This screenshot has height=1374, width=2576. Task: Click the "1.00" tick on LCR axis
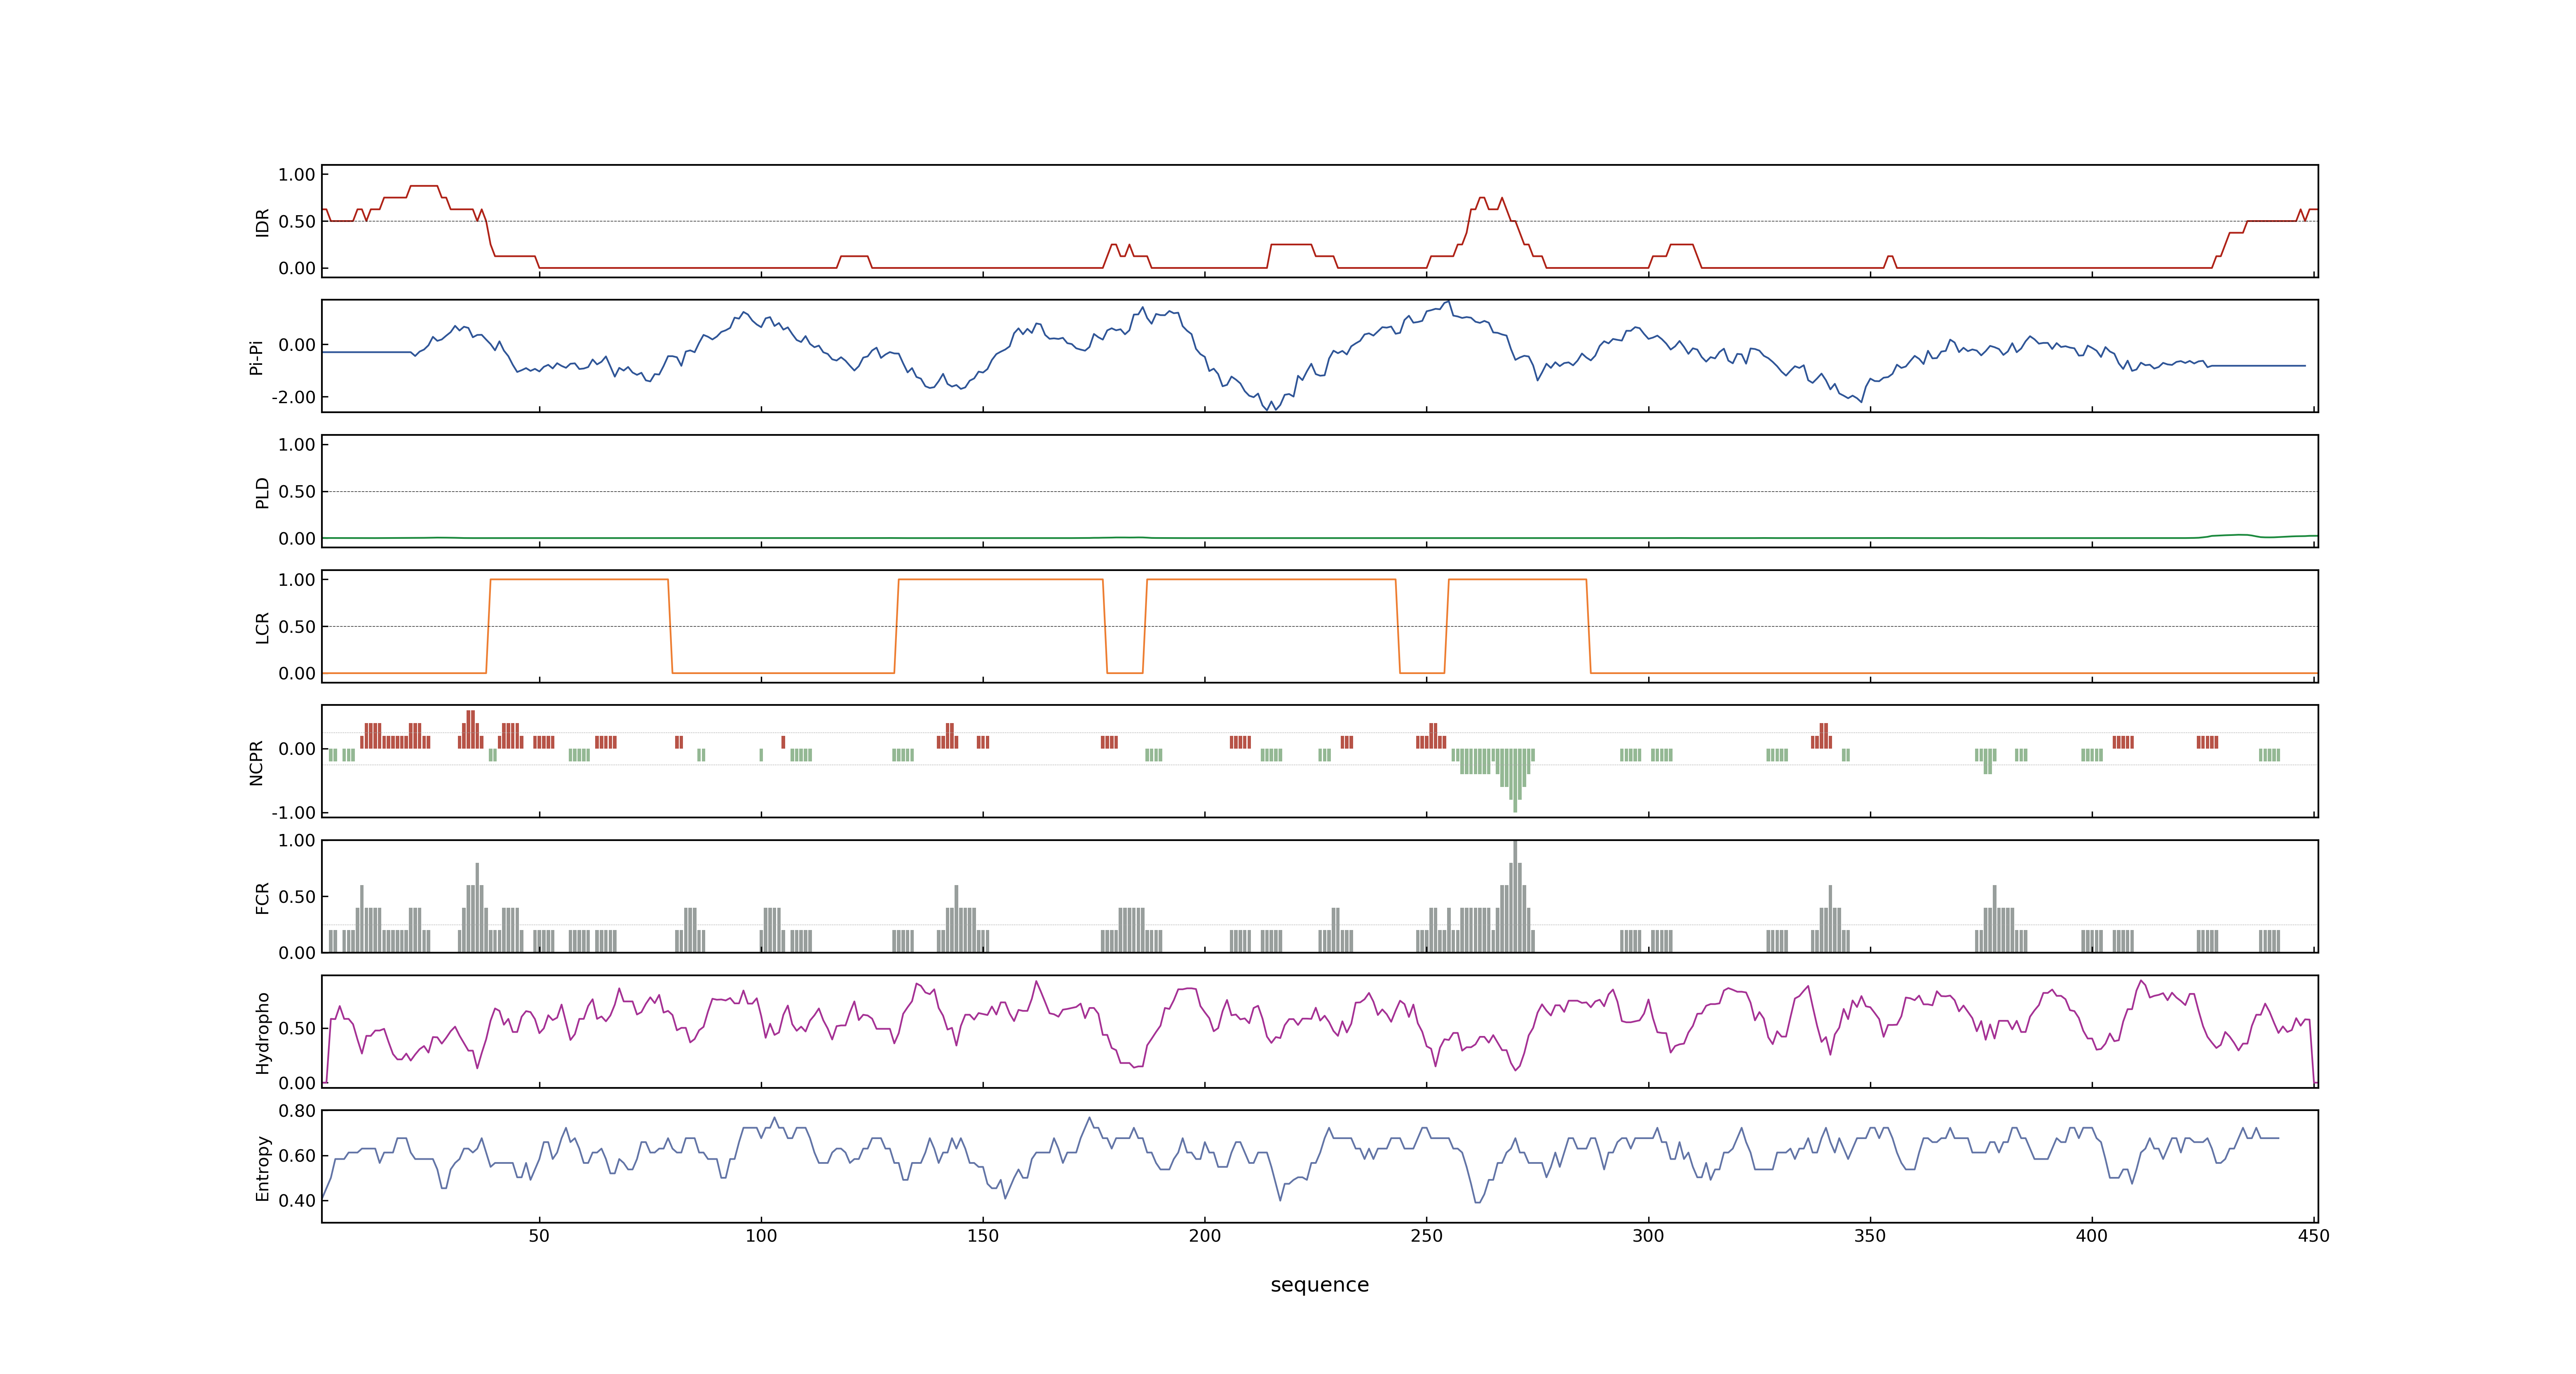click(297, 580)
